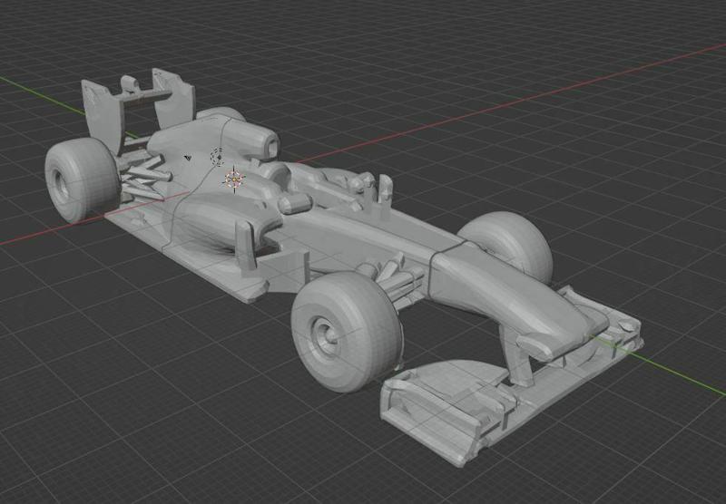Viewport: 726px width, 504px height.
Task: Select the rear wheel beside the rear wing
Action: click(x=82, y=179)
